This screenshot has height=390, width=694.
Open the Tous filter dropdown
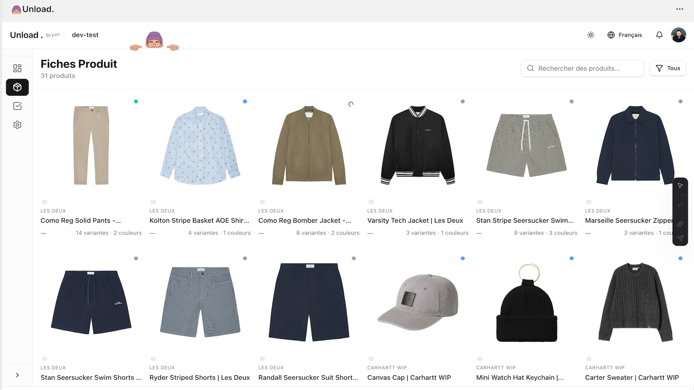tap(668, 68)
